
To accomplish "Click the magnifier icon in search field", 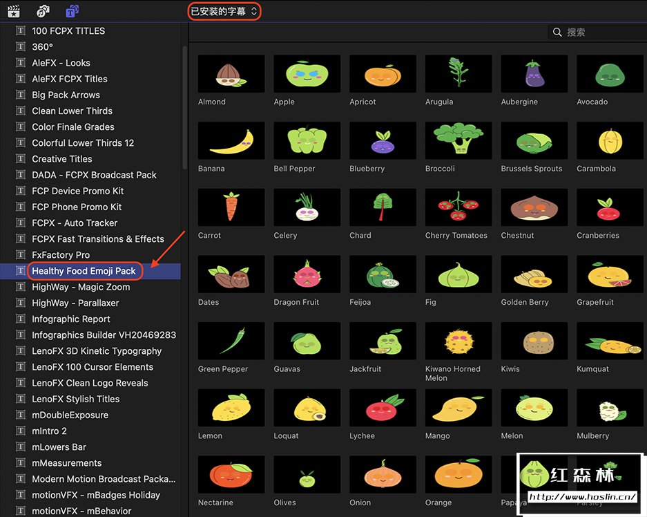I will 557,32.
